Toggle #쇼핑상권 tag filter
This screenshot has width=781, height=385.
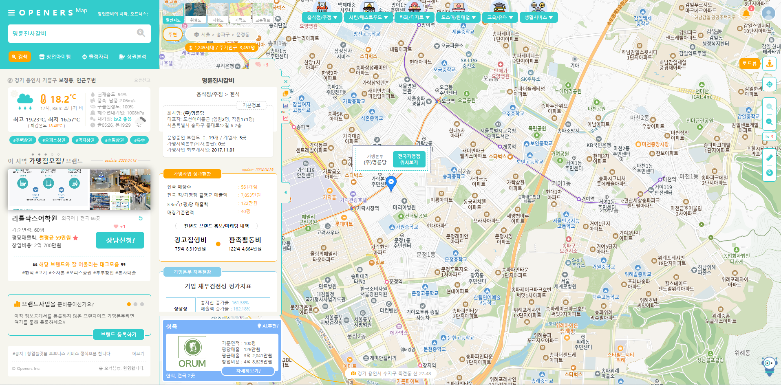tap(114, 140)
